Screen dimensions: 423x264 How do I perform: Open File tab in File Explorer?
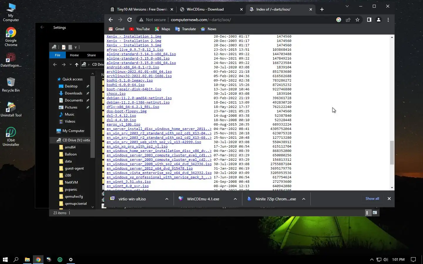(x=58, y=55)
